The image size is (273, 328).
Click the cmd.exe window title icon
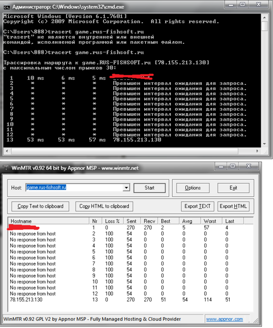pyautogui.click(x=6, y=6)
